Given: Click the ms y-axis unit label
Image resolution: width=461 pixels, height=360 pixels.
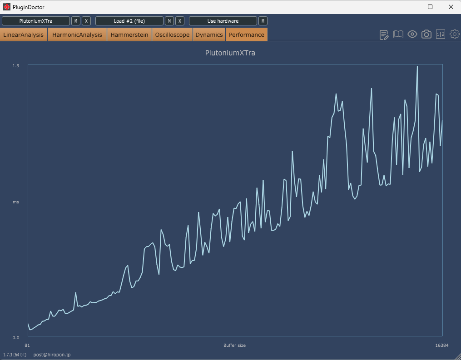Looking at the screenshot, I should (16, 202).
